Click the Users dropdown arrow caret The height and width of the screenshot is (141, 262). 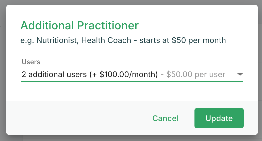[240, 74]
